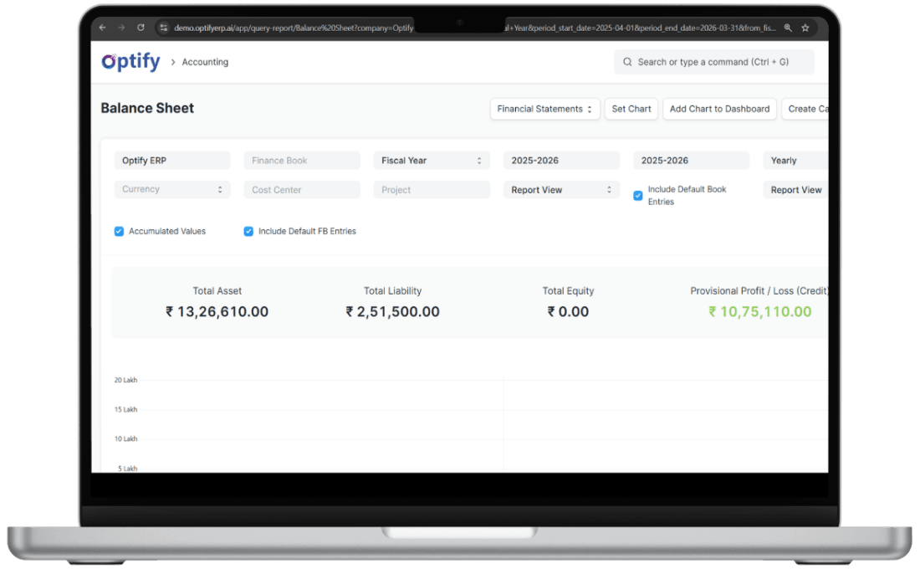
Task: Toggle Include Default FB Entries checkbox
Action: tap(248, 232)
